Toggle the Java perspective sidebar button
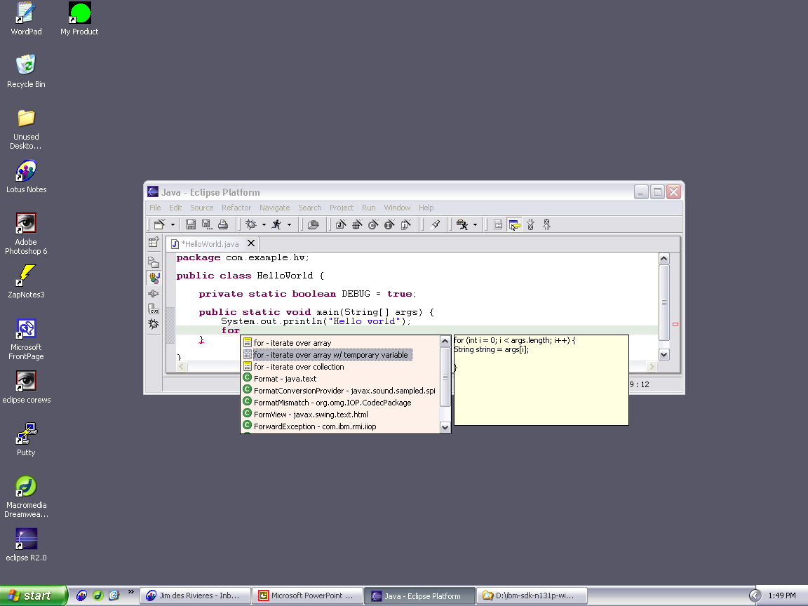 [154, 278]
